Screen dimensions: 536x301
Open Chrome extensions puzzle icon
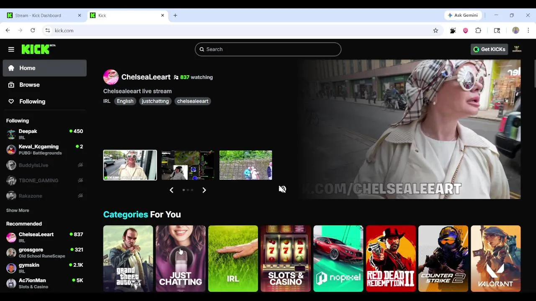click(478, 31)
